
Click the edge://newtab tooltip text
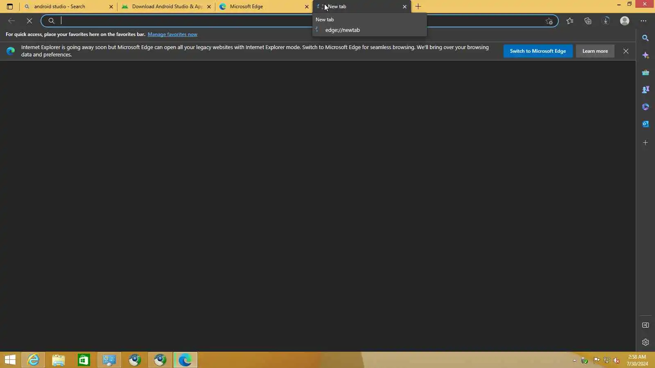(343, 30)
